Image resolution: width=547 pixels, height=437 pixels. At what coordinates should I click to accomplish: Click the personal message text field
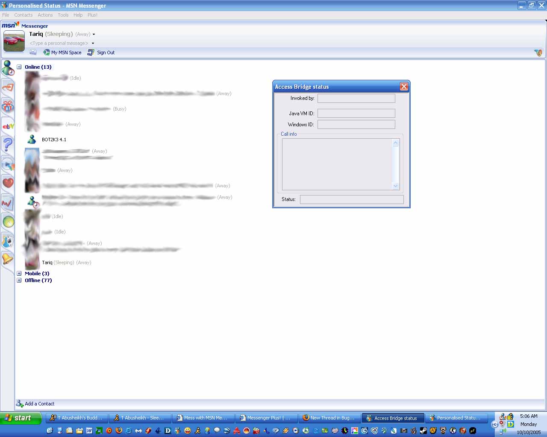[x=59, y=44]
